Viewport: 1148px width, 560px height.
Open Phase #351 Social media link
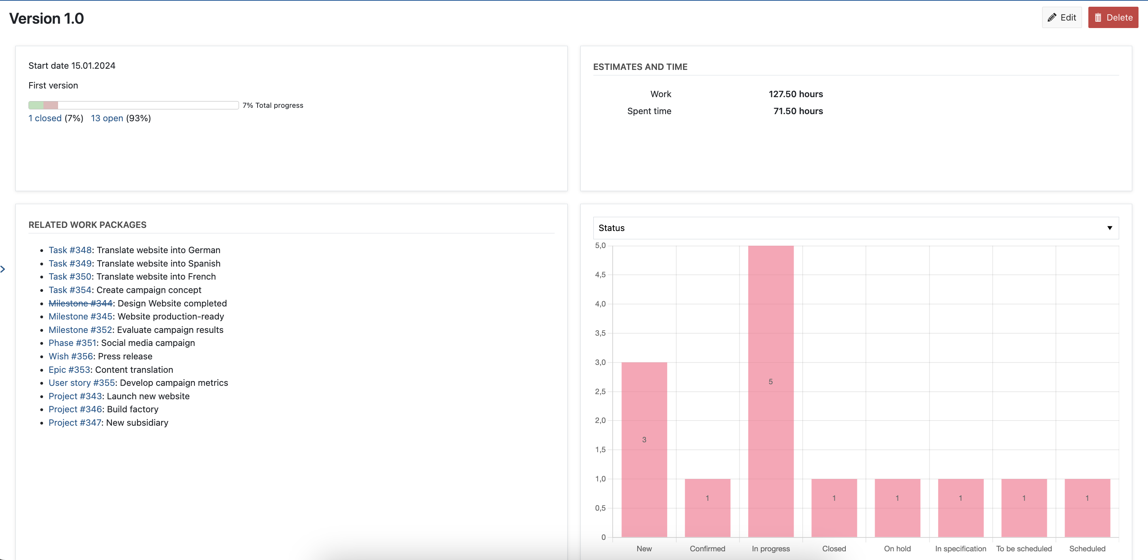pos(72,343)
